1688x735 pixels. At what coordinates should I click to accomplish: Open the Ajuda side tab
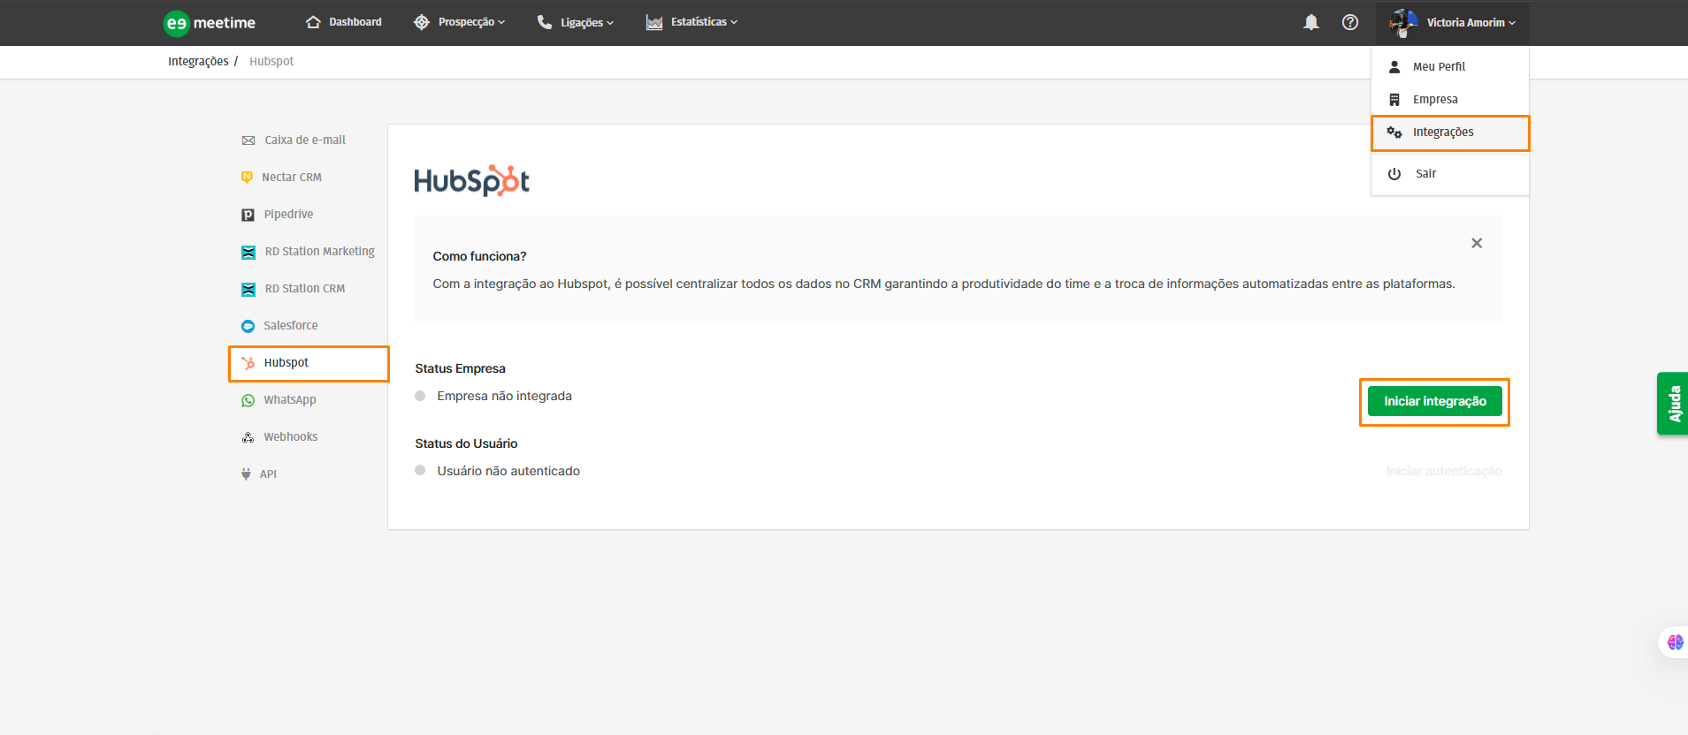(1673, 403)
